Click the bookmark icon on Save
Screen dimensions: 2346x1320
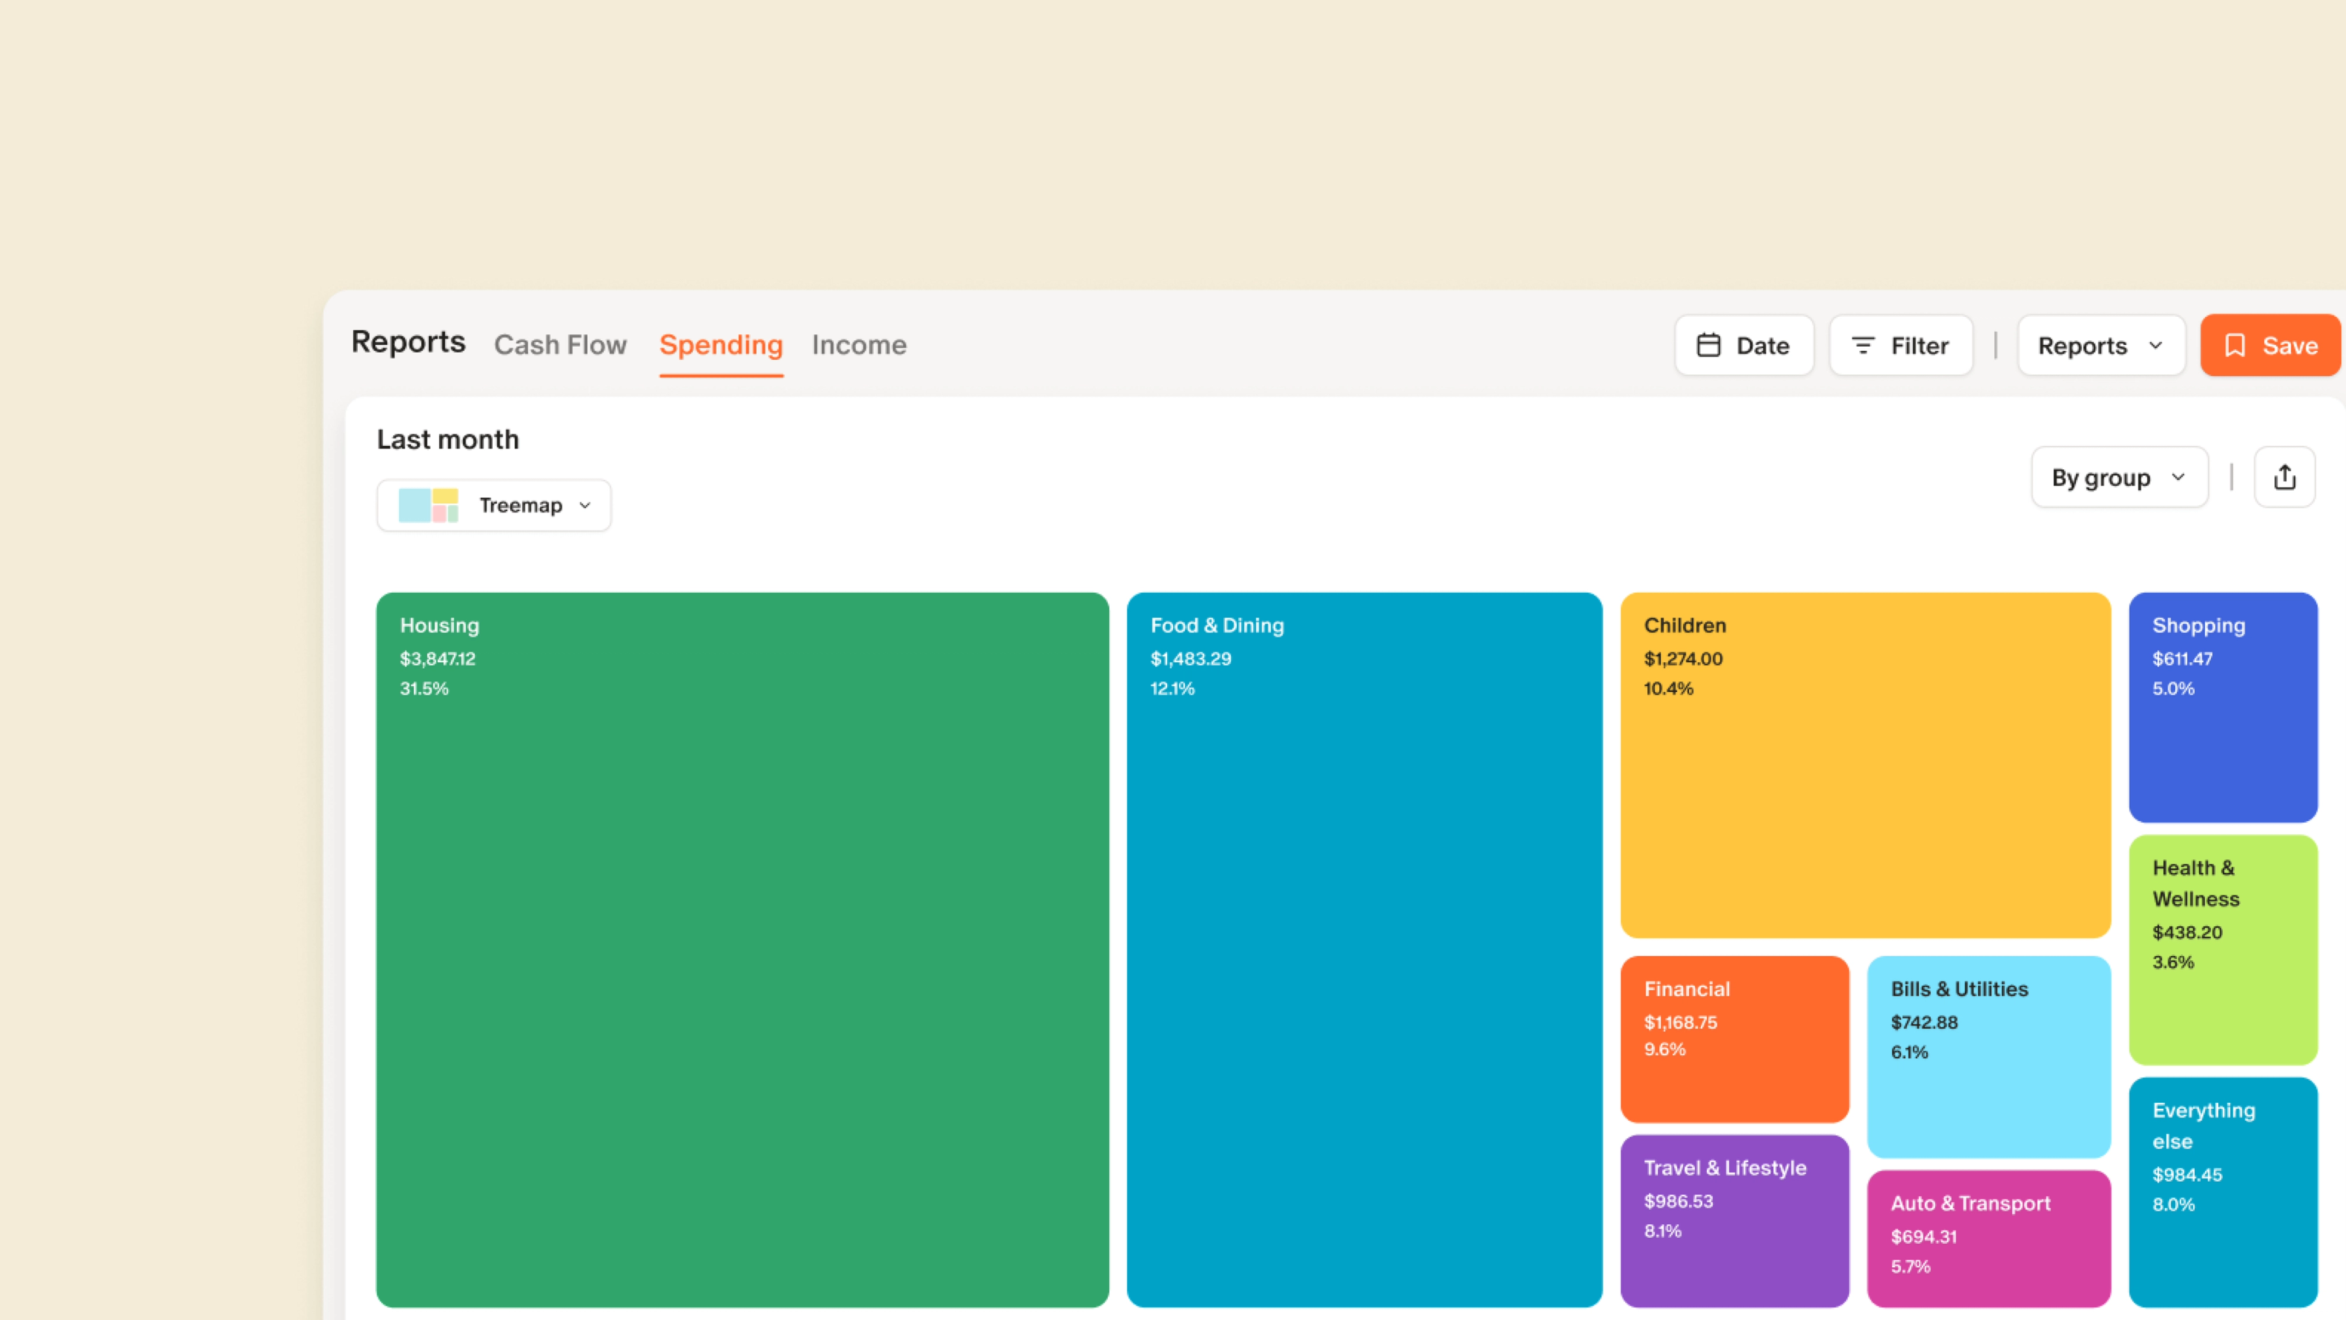point(2235,345)
